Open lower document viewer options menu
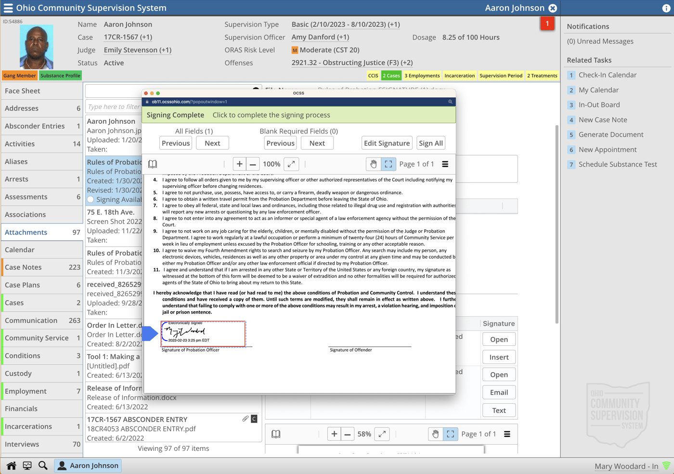 coord(507,434)
